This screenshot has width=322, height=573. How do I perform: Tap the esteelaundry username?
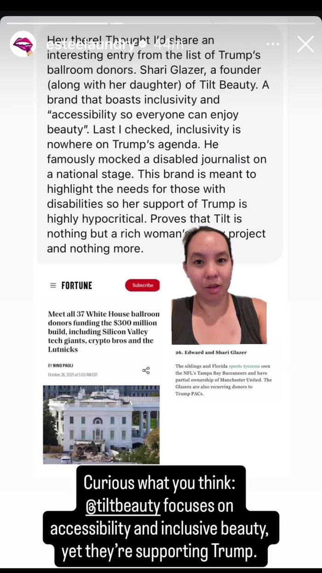pyautogui.click(x=91, y=45)
